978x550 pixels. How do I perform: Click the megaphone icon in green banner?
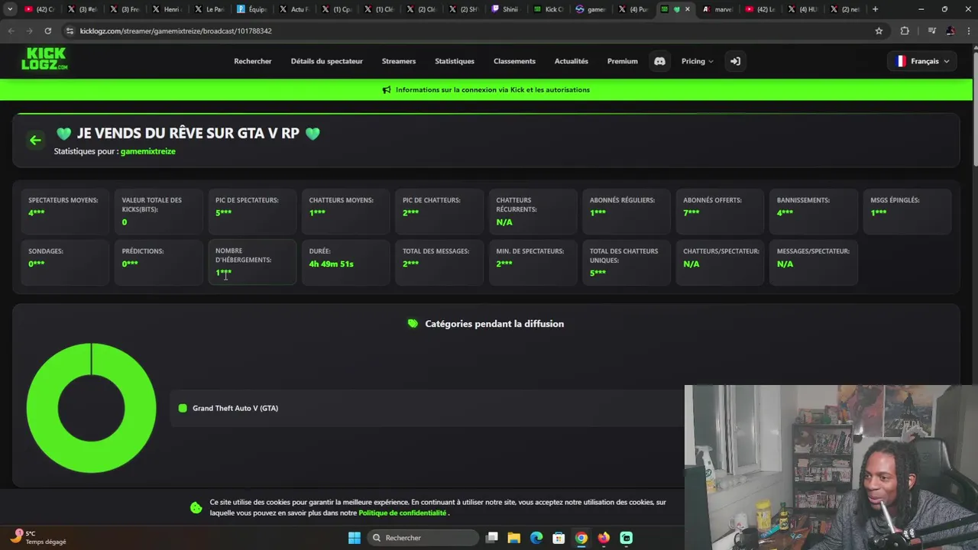[x=387, y=89]
